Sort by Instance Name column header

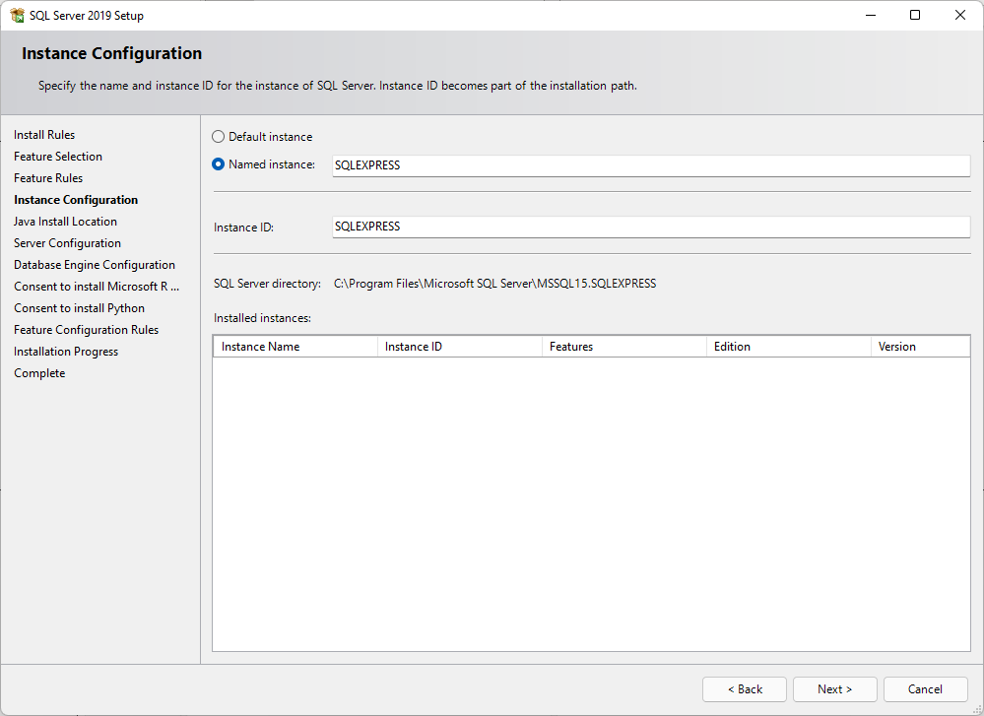[x=295, y=347]
